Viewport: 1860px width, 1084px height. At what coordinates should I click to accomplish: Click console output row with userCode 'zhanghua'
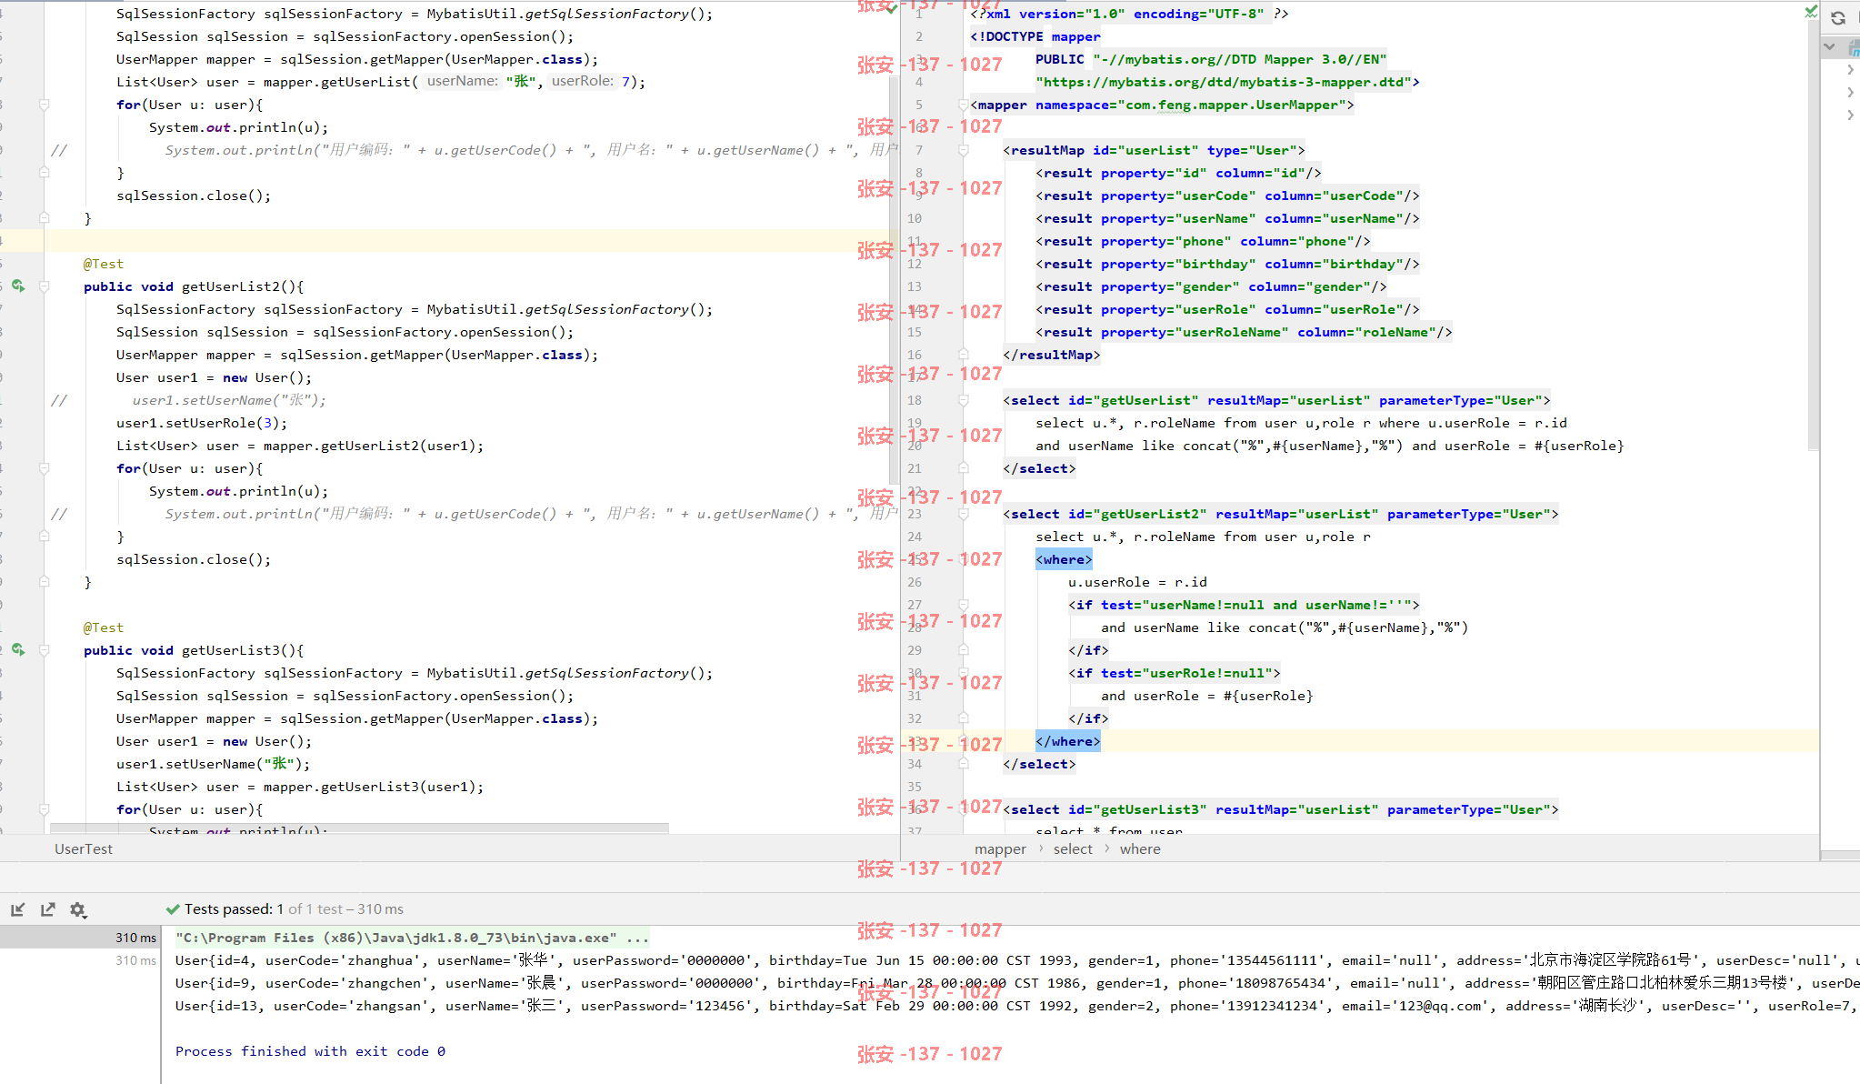(x=1016, y=960)
